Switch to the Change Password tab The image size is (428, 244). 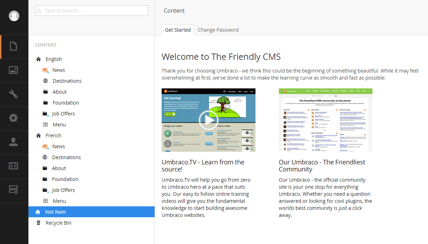pyautogui.click(x=218, y=30)
